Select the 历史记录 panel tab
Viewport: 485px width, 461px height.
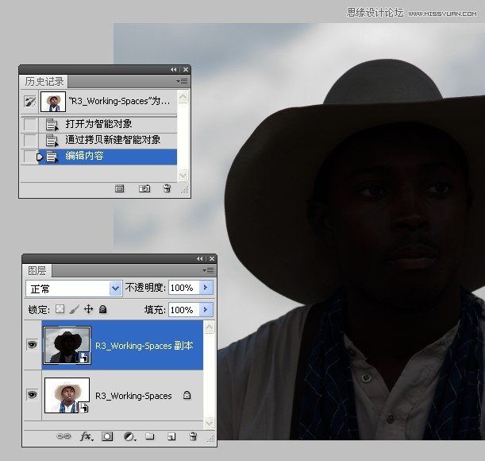[44, 82]
